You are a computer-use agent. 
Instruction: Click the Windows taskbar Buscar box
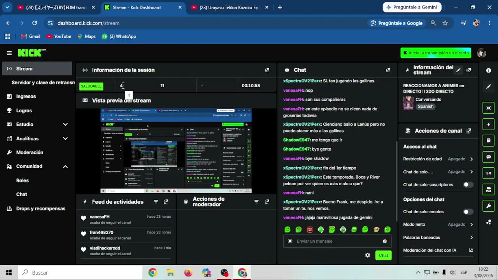[x=80, y=273]
